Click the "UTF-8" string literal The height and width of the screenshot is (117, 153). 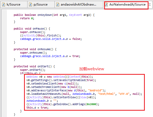[124, 94]
